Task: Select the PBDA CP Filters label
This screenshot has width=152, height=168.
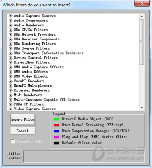Action: [29, 104]
